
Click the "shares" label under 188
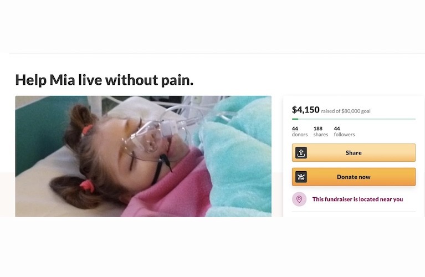pyautogui.click(x=321, y=135)
